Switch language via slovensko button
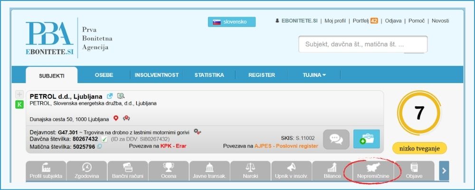Viewport: 475px width, 190px height. [x=232, y=22]
